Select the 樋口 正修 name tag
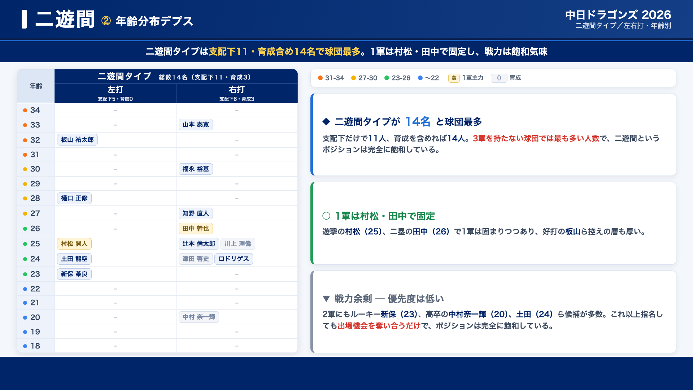Screen dimensions: 693x390 click(74, 198)
